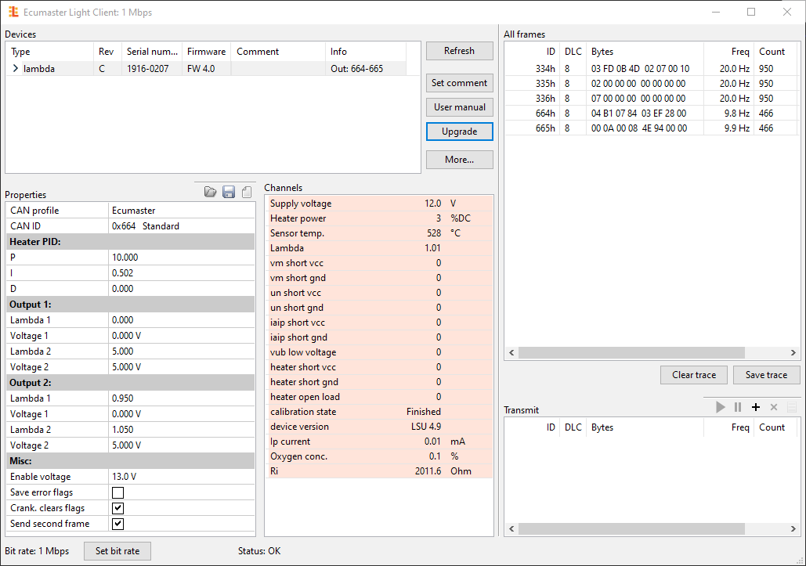Clear the recorded trace
Viewport: 806px width, 566px height.
pyautogui.click(x=693, y=374)
